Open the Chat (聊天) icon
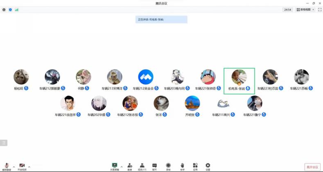 coord(154,165)
